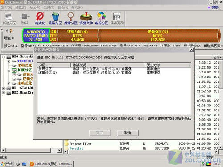This screenshot has height=167, width=223.
Task: Go to previous disk with left arrow
Action: [x=7, y=31]
